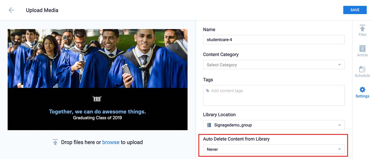Click the upload arrow icon beside Drop files
The width and height of the screenshot is (372, 159).
coord(55,142)
